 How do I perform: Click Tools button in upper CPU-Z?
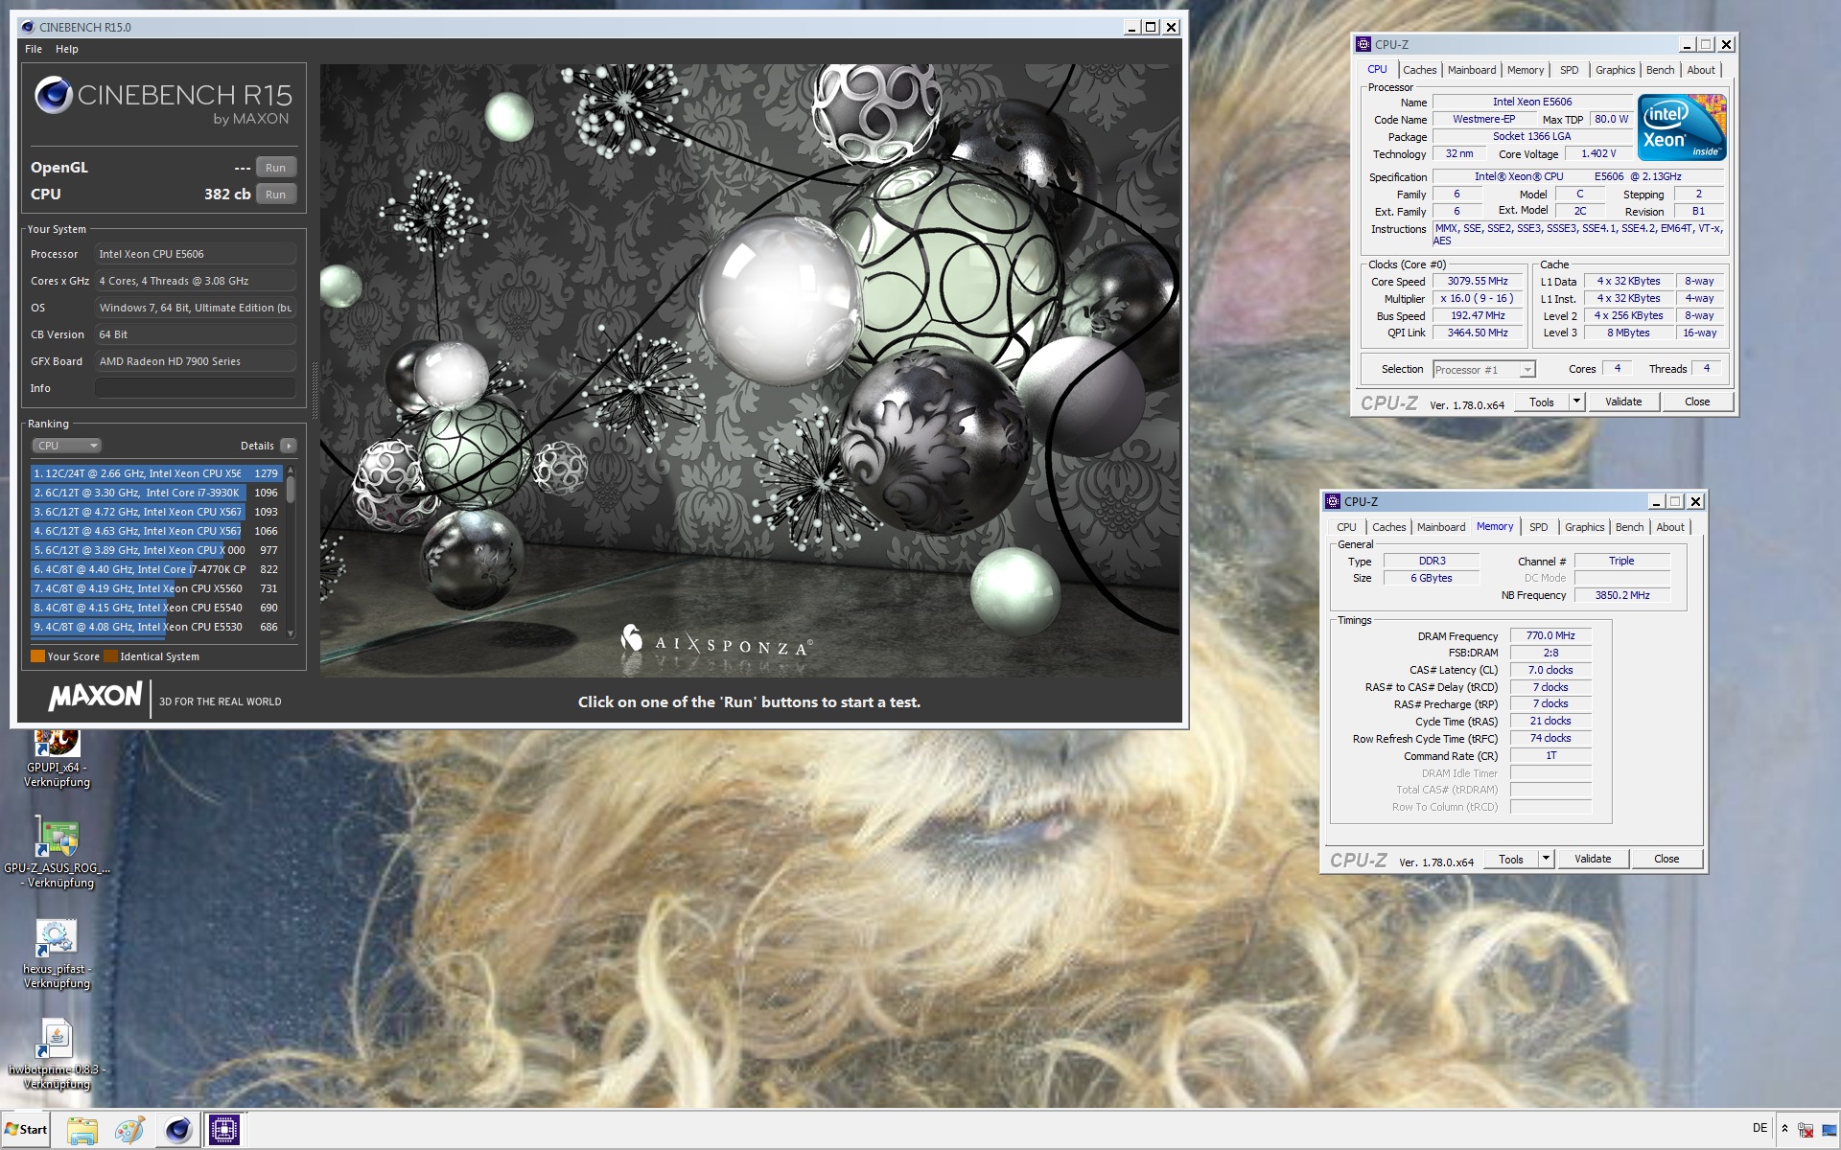pyautogui.click(x=1542, y=402)
